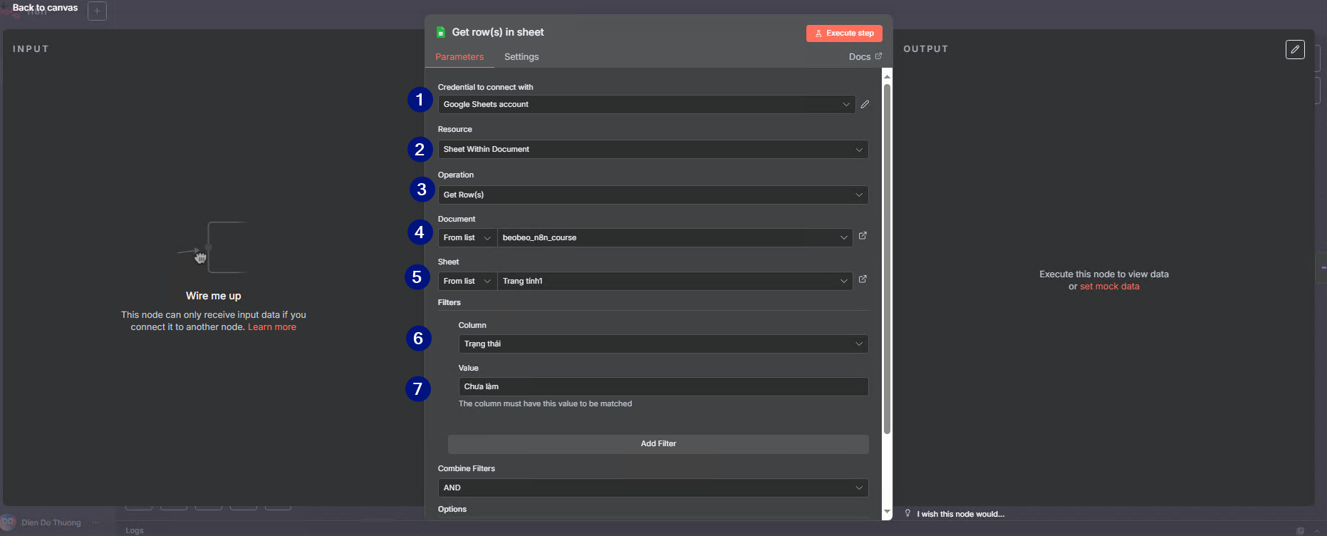1327x536 pixels.
Task: Open the Trạng thái Column dropdown
Action: tap(662, 344)
